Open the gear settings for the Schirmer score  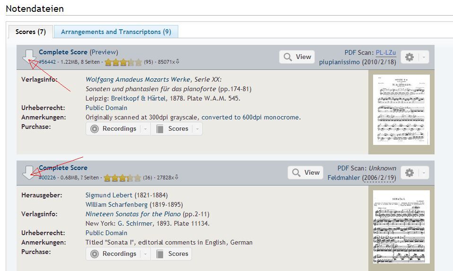409,173
